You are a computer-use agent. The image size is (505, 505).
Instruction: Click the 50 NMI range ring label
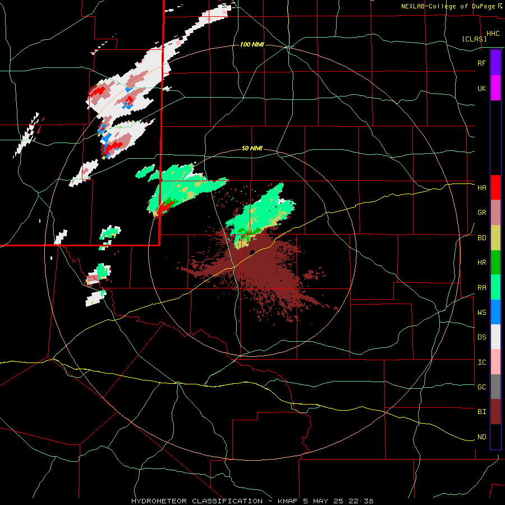(252, 149)
